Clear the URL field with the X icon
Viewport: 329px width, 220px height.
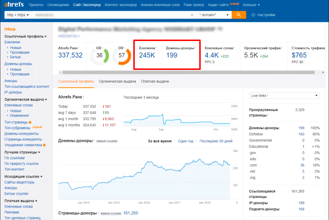click(192, 15)
